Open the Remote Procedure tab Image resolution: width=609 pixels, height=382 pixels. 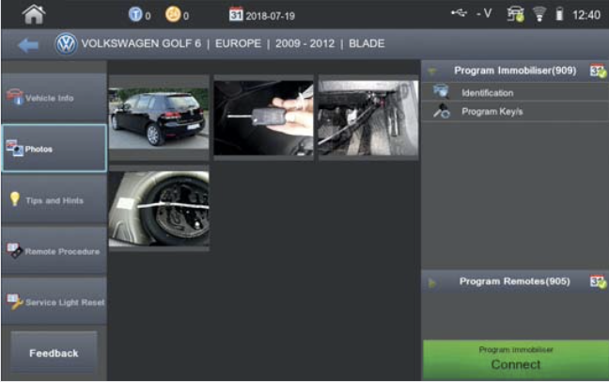[53, 250]
